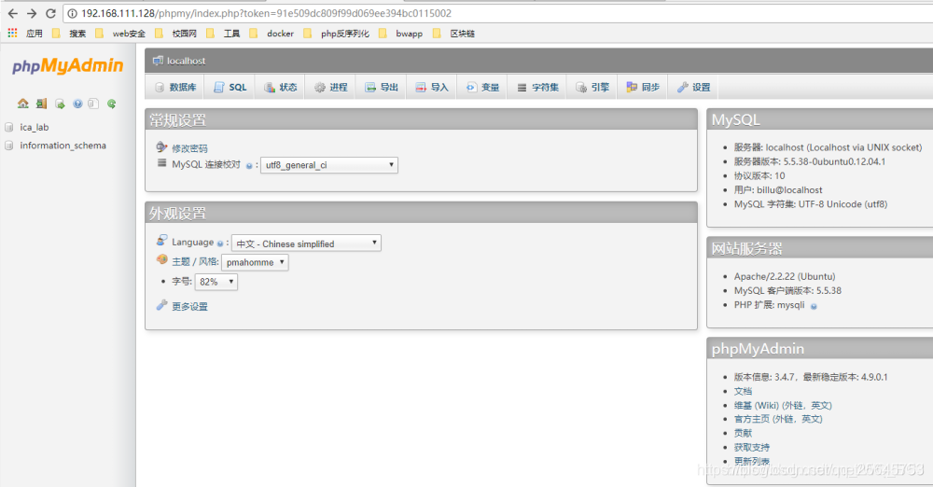Open 贡献 contribute link
Image resolution: width=933 pixels, height=487 pixels.
pos(743,434)
